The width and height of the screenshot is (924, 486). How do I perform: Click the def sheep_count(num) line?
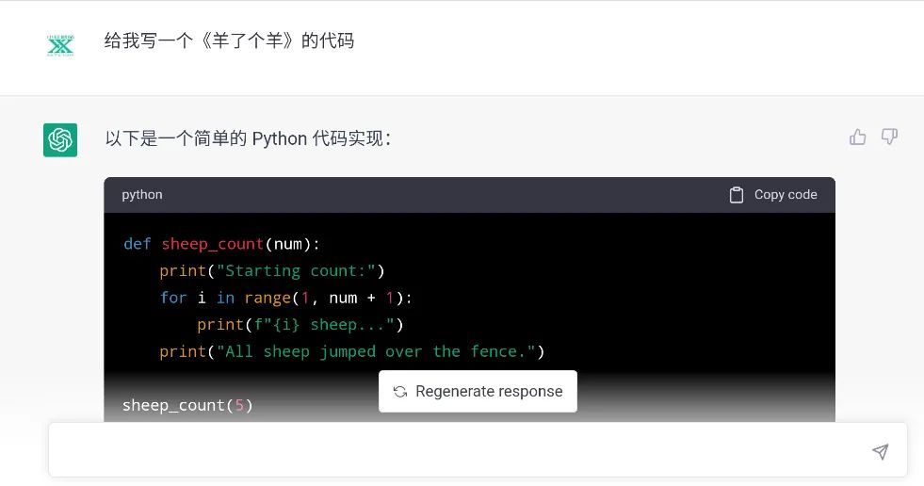coord(221,244)
